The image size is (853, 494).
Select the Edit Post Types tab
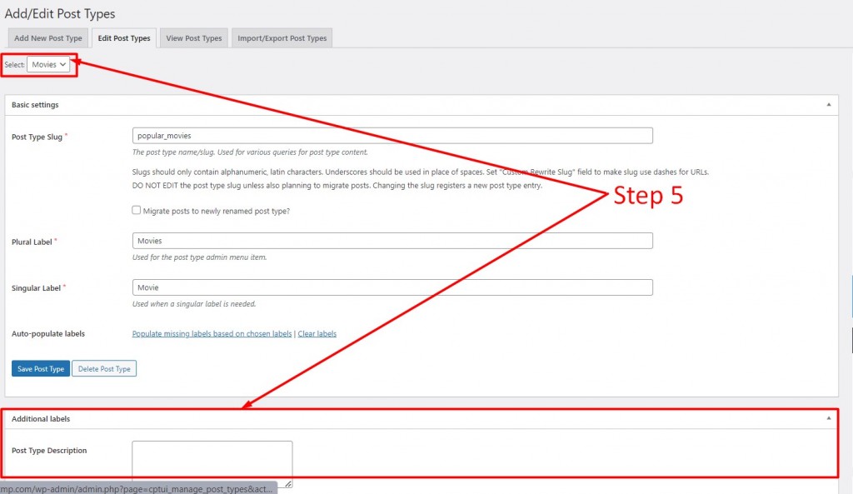point(124,38)
